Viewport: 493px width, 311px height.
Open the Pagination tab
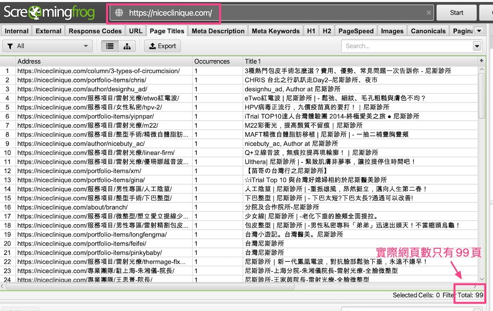[462, 31]
